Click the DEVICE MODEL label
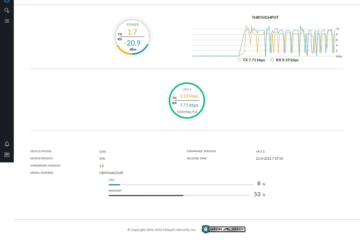Screen dimensions: 360x240 click(x=41, y=151)
